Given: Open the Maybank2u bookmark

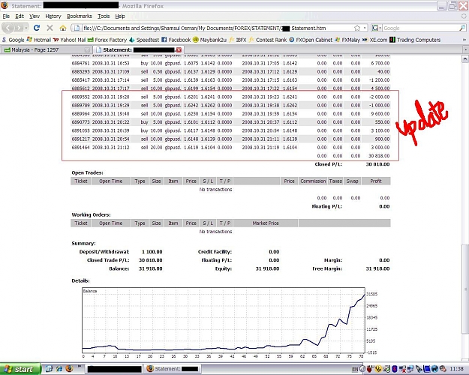Looking at the screenshot, I should pyautogui.click(x=209, y=40).
